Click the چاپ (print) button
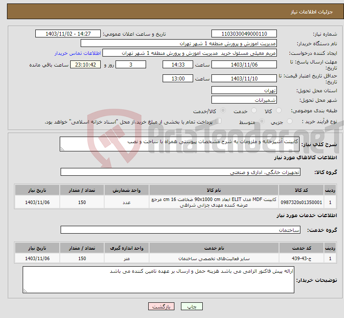Viewport: 344px width, 318px height. tap(191, 306)
